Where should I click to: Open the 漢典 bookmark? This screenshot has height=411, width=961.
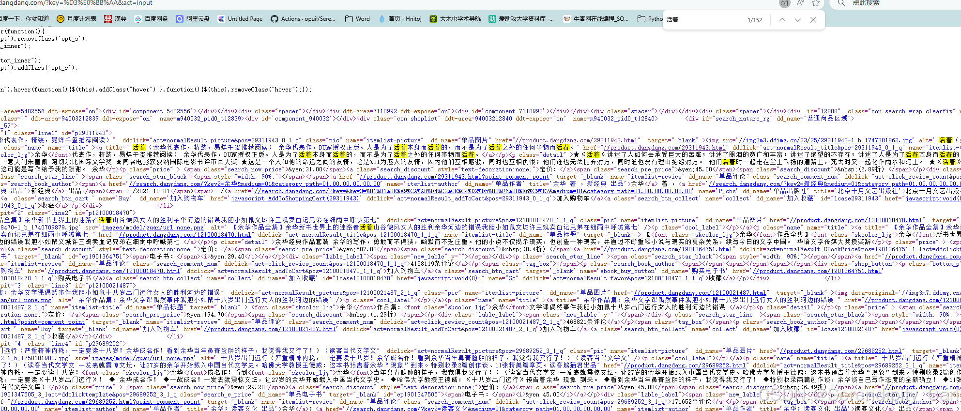click(x=115, y=19)
